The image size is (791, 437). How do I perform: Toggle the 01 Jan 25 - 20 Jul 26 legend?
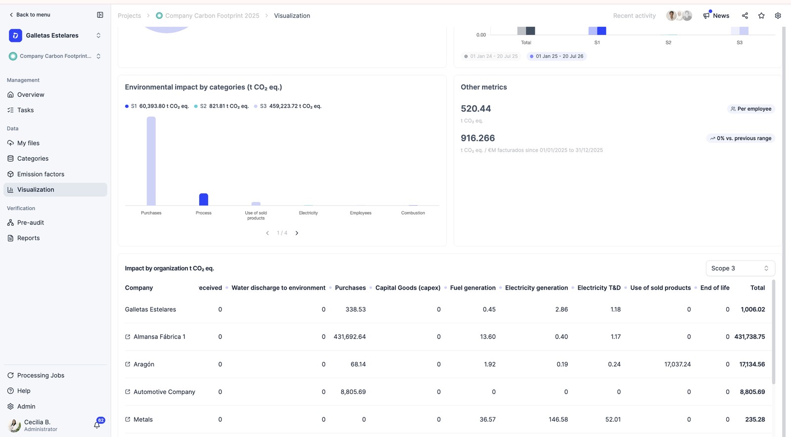(x=556, y=56)
